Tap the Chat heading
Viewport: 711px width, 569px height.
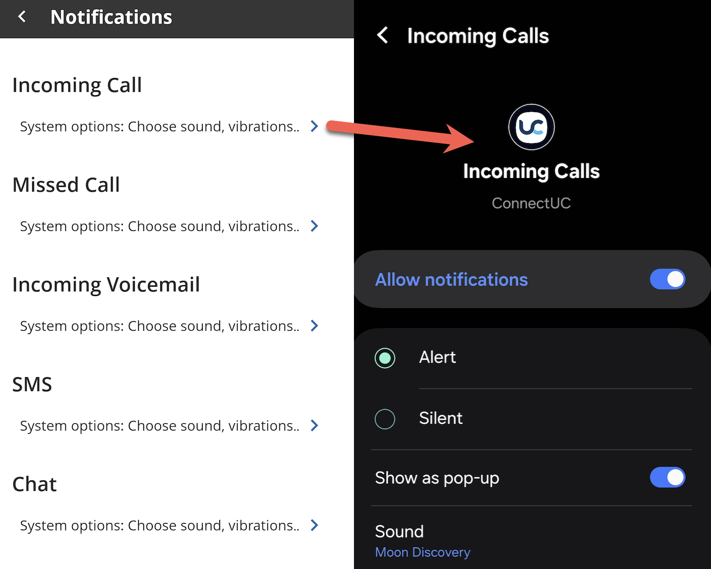click(x=34, y=484)
